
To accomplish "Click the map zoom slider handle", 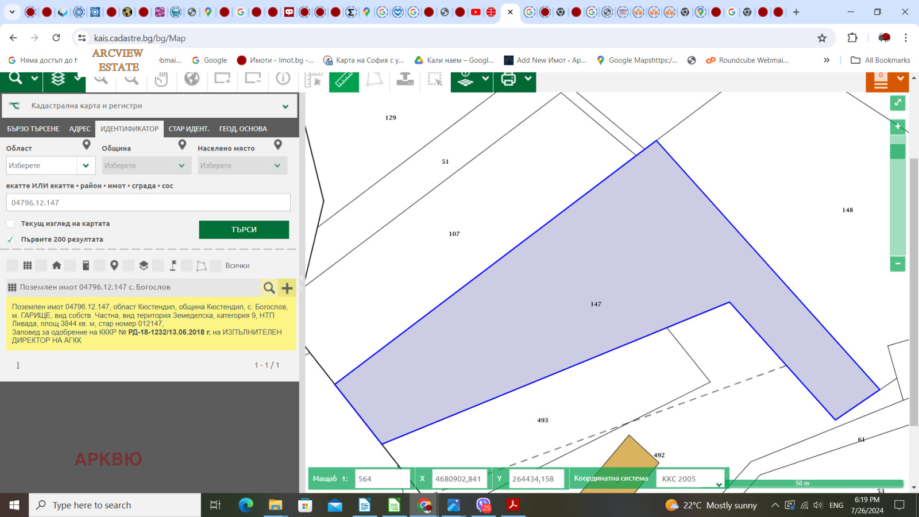I will (x=897, y=152).
